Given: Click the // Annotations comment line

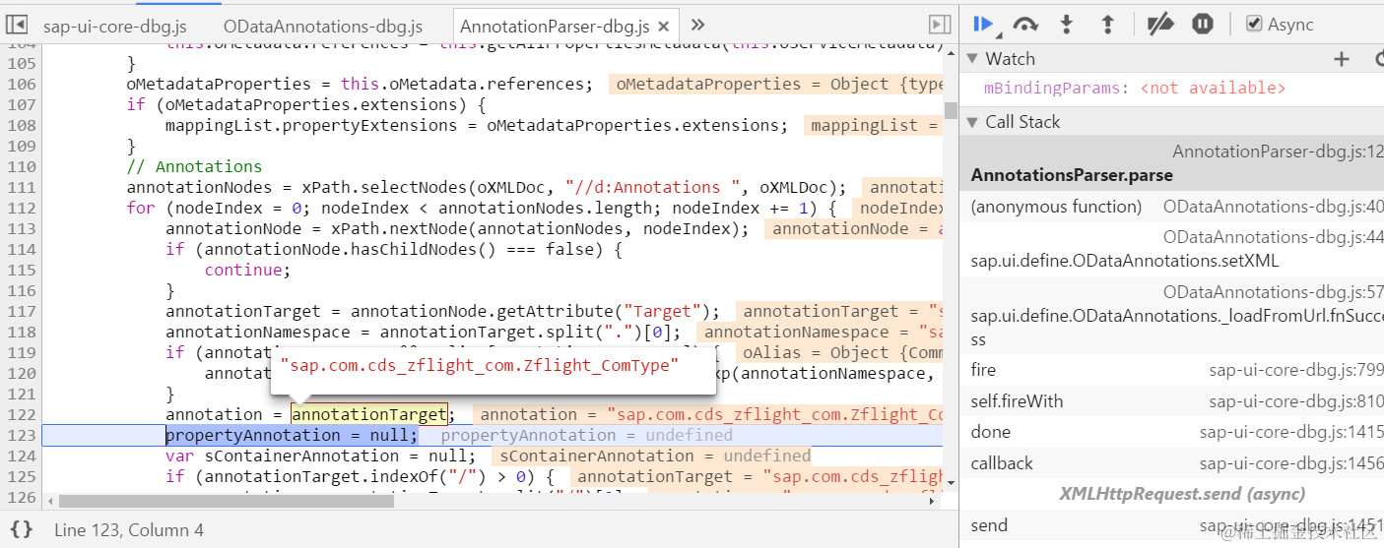Looking at the screenshot, I should 194,166.
